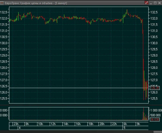Click the 10h time axis label
Viewport: 162px width, 133px height.
coord(40,124)
